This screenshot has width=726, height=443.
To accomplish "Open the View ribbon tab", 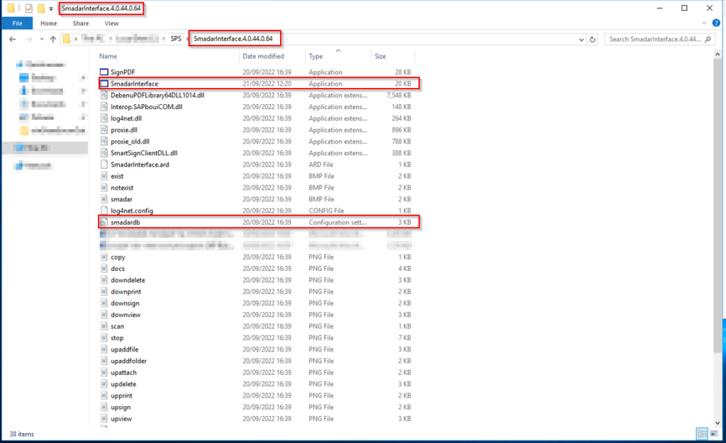I will click(111, 23).
